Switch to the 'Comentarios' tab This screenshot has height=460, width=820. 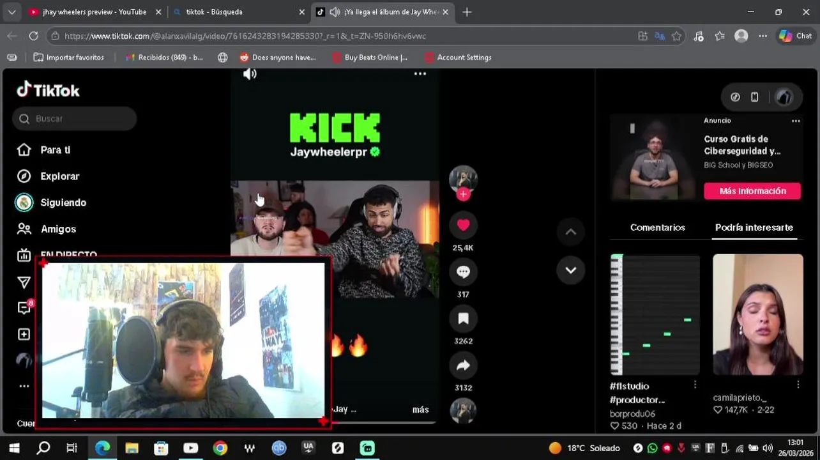657,227
